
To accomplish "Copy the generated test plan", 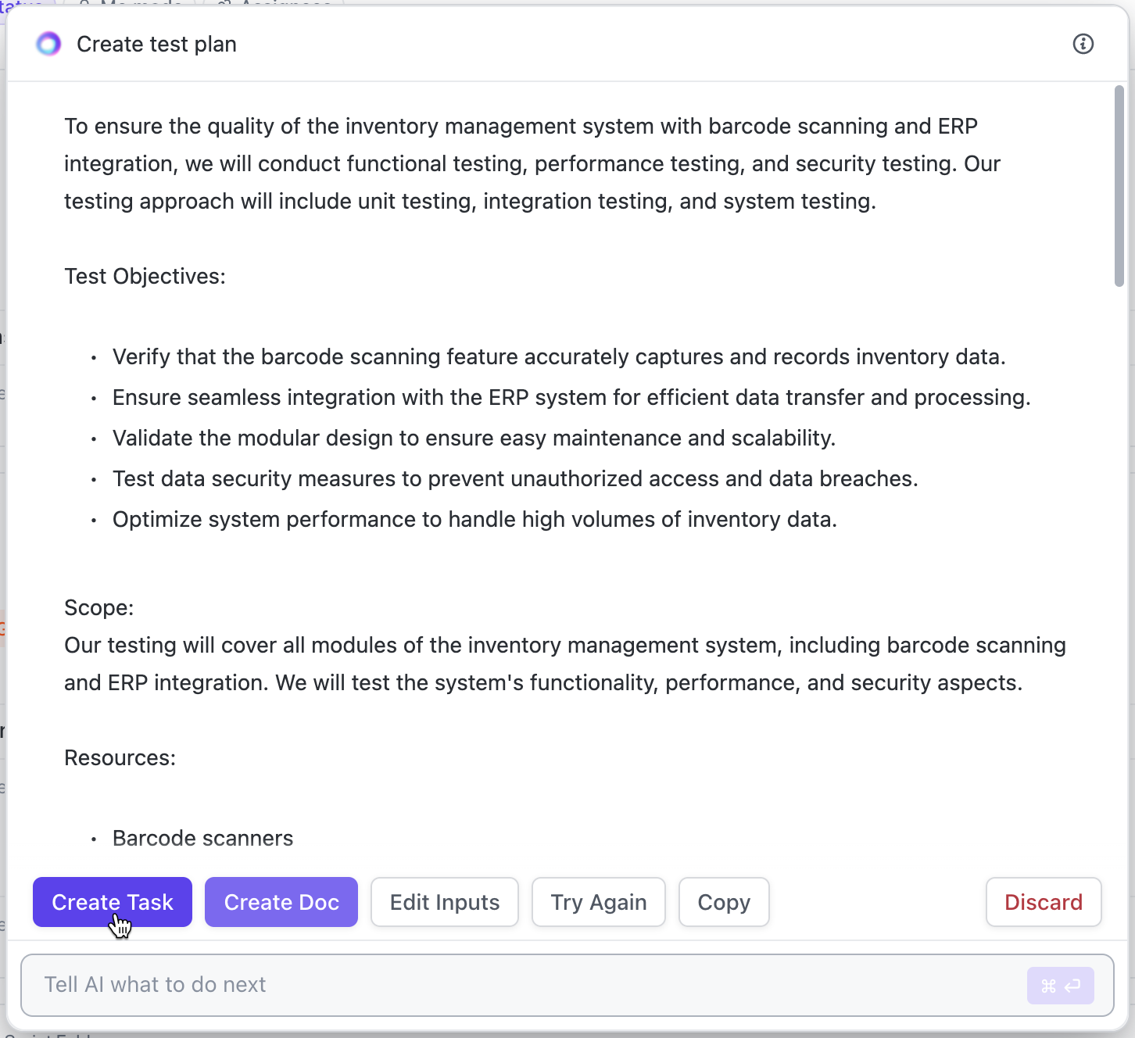I will point(724,902).
